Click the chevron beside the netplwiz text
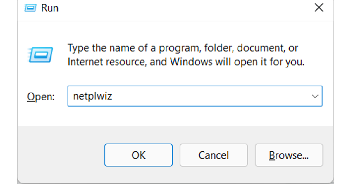The height and width of the screenshot is (184, 351). 314,96
